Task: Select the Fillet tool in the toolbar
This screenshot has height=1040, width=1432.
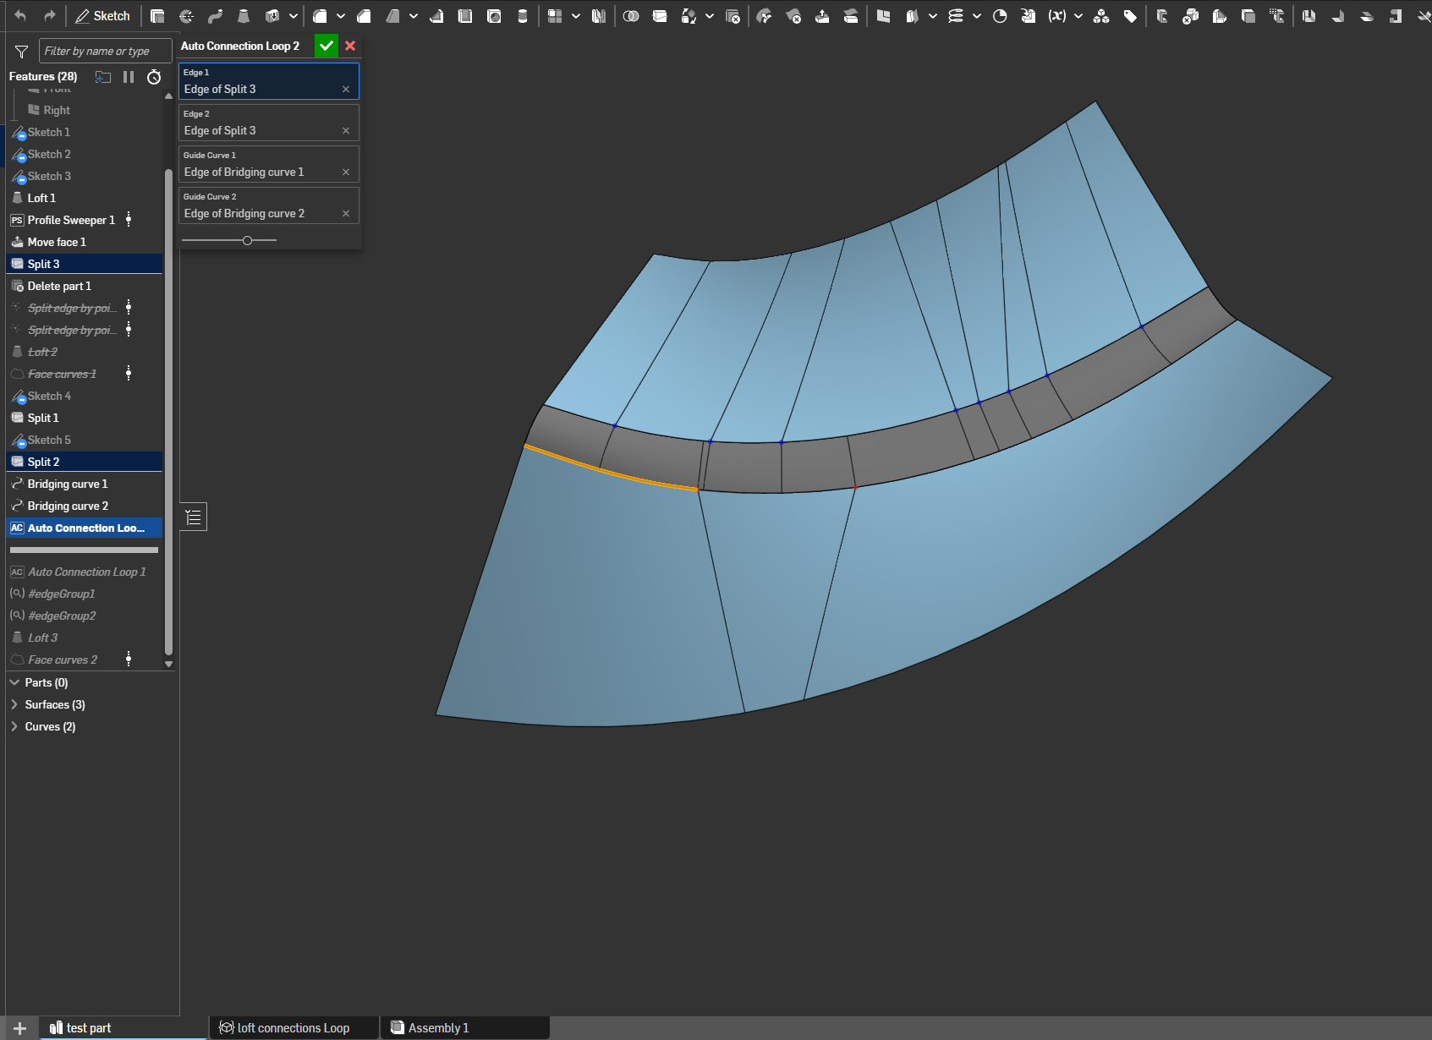Action: [320, 16]
